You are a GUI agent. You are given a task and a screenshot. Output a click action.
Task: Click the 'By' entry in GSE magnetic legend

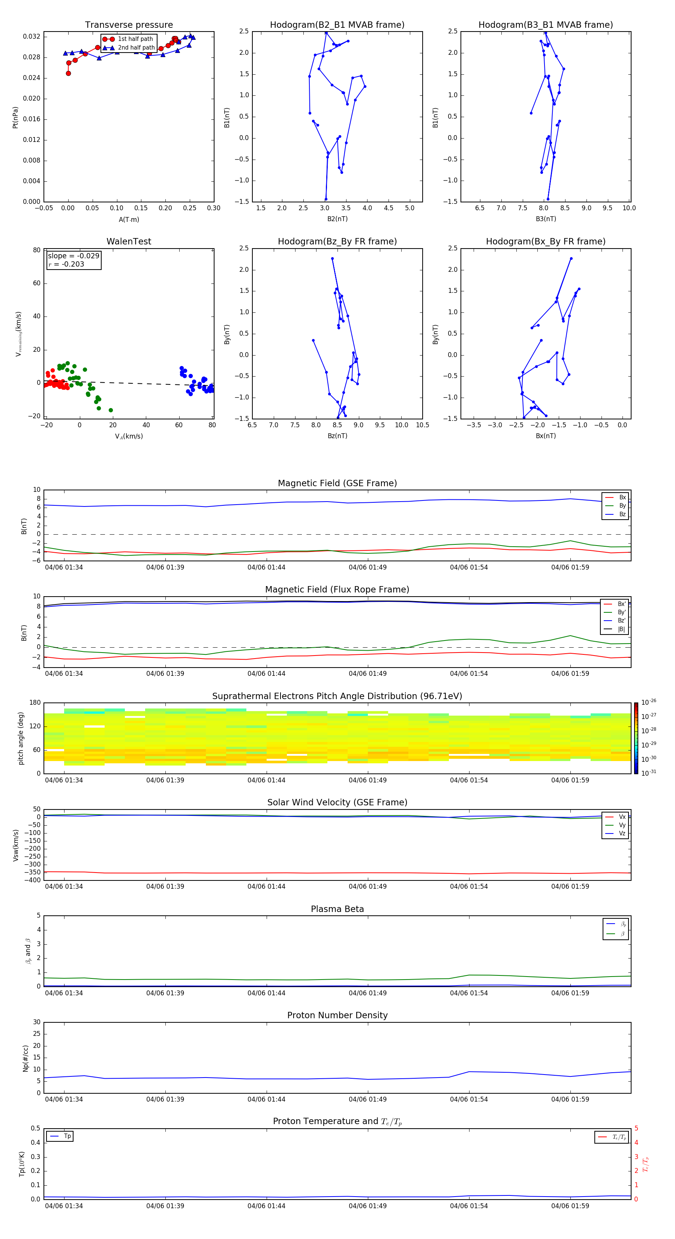tap(615, 506)
